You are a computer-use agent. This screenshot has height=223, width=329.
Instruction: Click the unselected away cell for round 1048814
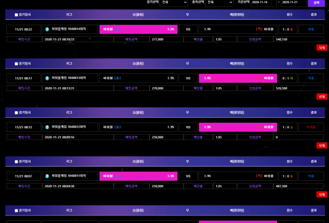point(238,30)
